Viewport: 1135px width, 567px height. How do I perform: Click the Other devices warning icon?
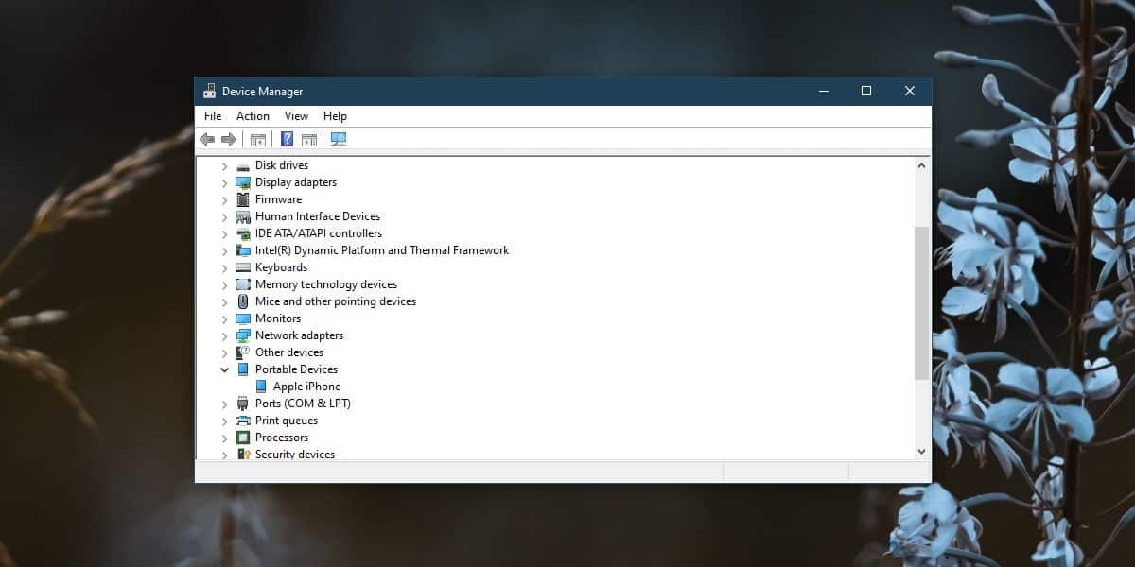(243, 352)
